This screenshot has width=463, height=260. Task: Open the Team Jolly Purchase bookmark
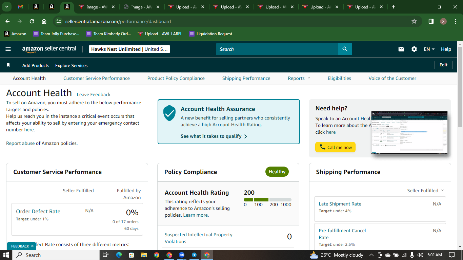point(56,34)
